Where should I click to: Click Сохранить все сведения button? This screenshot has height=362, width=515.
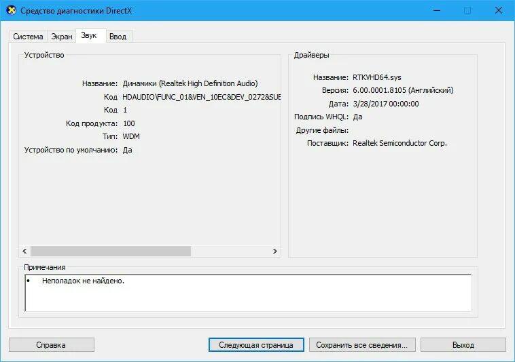click(x=362, y=344)
